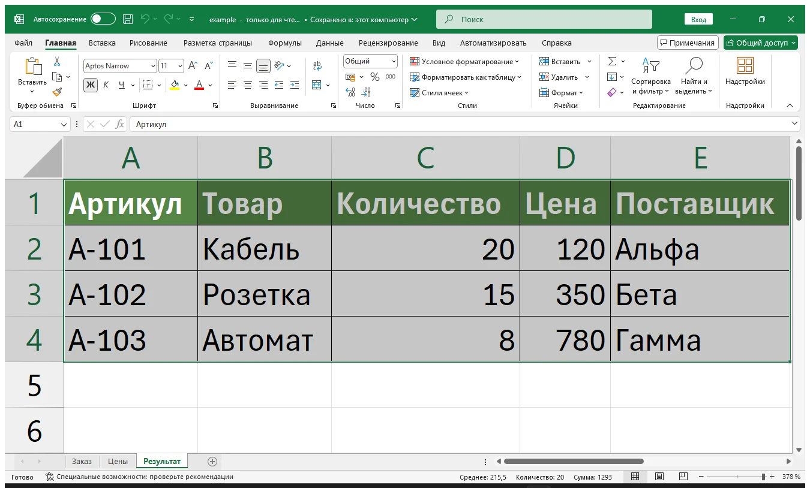
Task: Increase indent in alignment group
Action: click(x=294, y=85)
